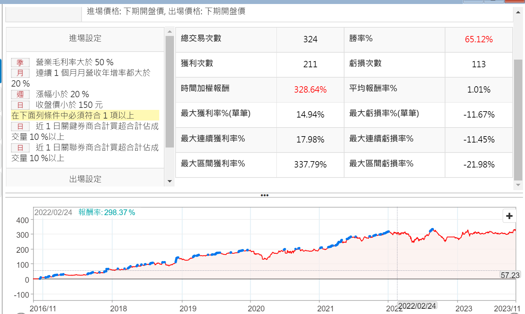Click the 2022/02/24 date marker on the axis
The width and height of the screenshot is (525, 314).
point(417,306)
